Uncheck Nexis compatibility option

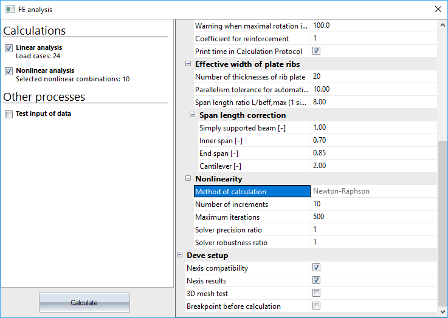coord(316,268)
